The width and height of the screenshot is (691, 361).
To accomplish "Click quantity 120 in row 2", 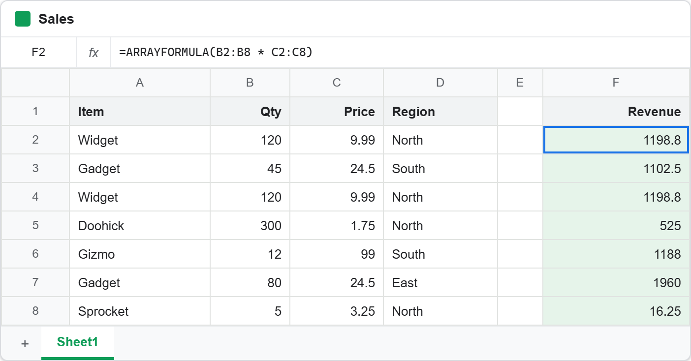I will pos(250,140).
